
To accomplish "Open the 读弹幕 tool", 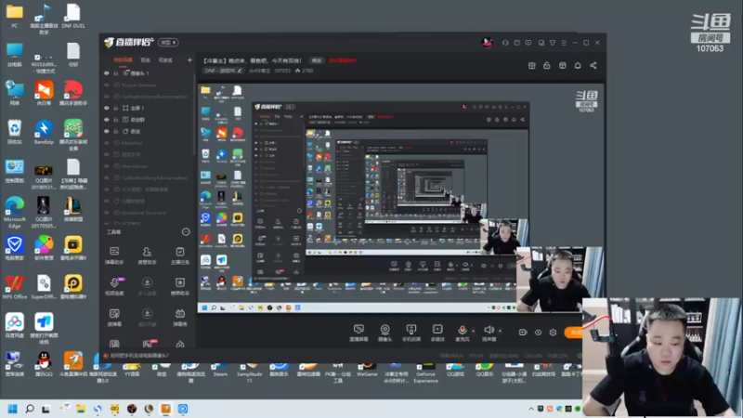I will (x=114, y=318).
